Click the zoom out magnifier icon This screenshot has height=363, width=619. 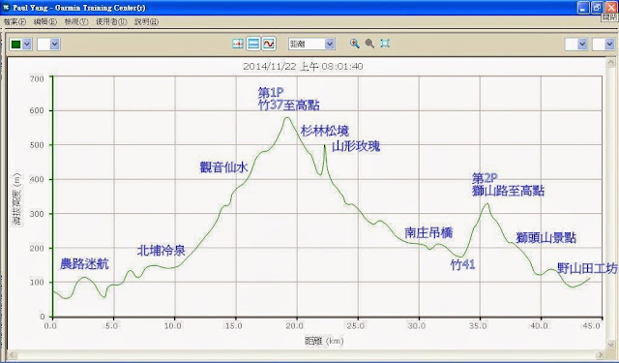[x=369, y=44]
